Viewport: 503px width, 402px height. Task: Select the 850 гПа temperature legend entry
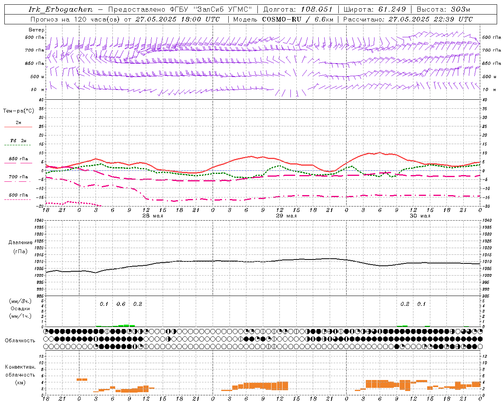[18, 159]
